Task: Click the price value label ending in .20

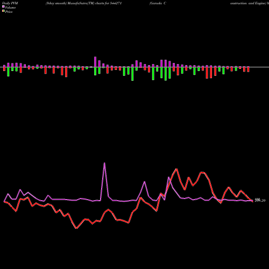Action: tap(260, 200)
